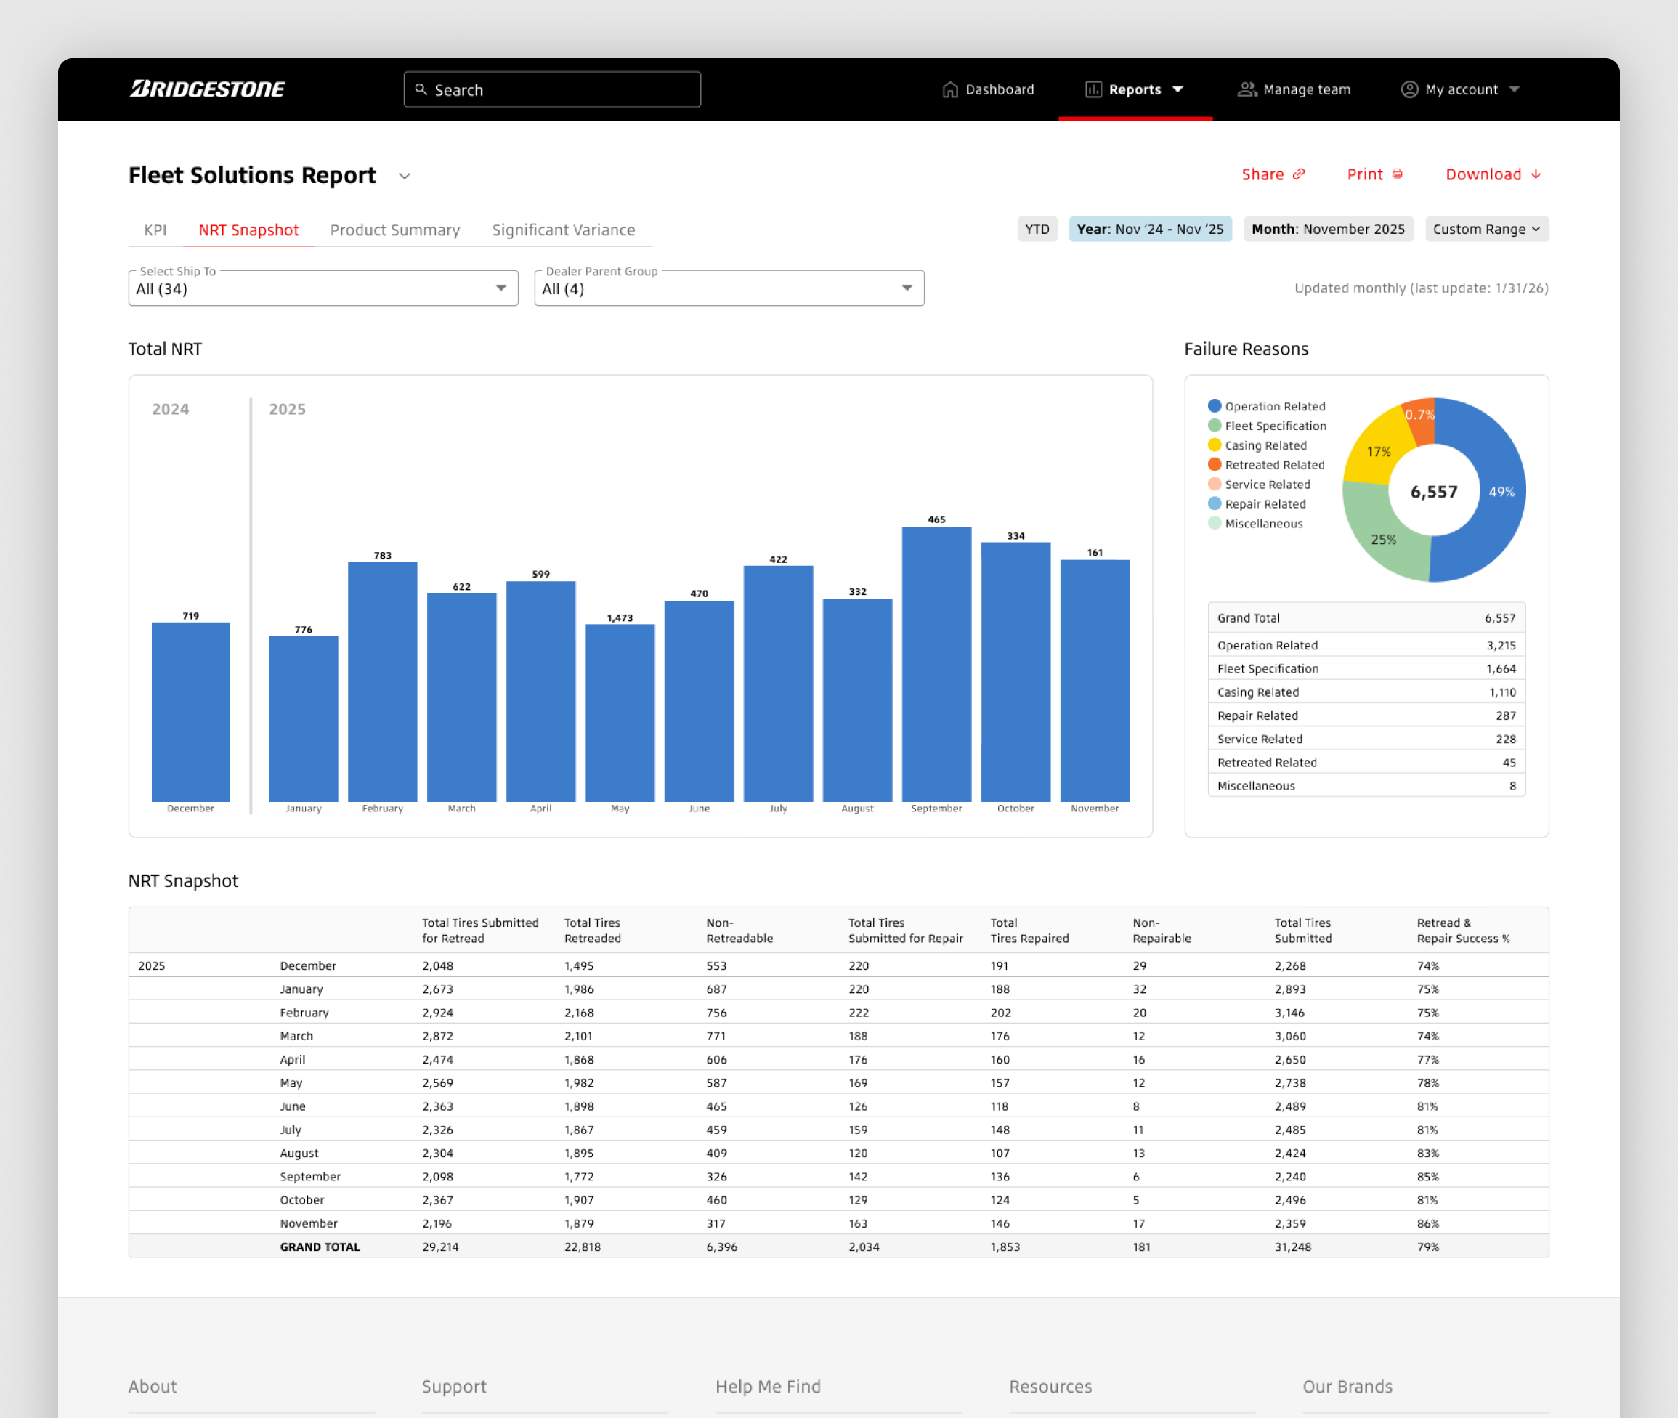Expand the Custom Range dropdown

click(x=1486, y=229)
